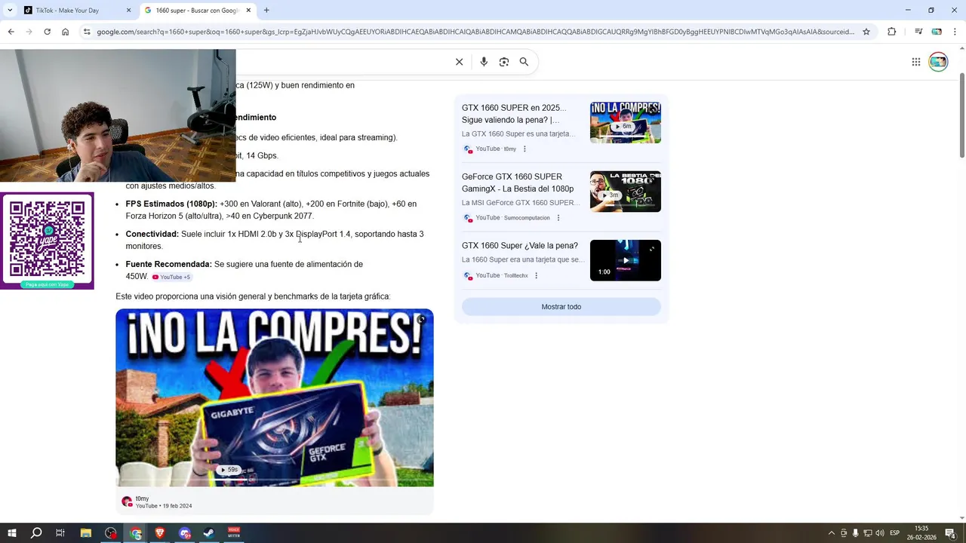Open the network icon in system tray
Viewport: 966px width, 543px height.
click(868, 533)
